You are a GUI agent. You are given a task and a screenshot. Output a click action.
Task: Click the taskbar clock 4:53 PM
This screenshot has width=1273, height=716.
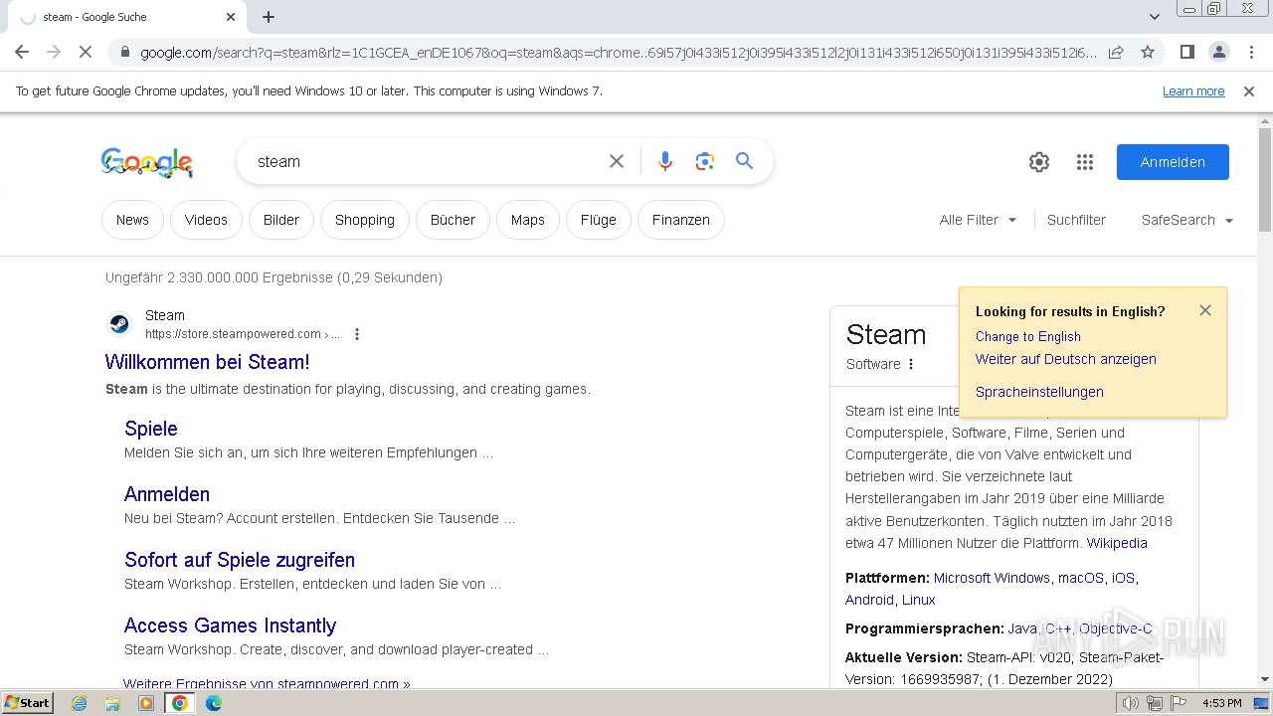pyautogui.click(x=1221, y=703)
